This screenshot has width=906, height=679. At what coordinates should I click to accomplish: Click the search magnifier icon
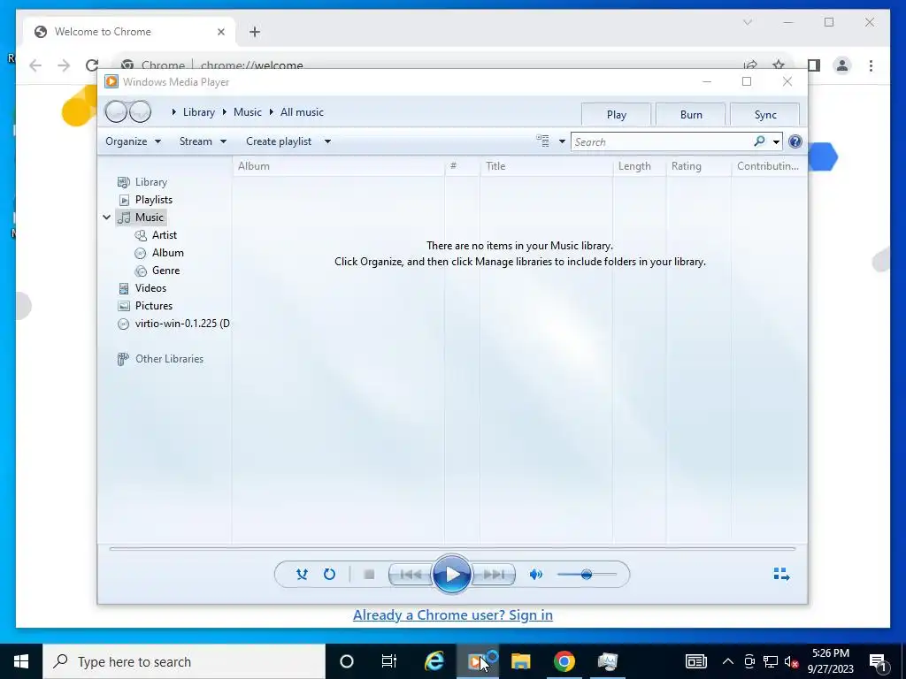tap(759, 141)
